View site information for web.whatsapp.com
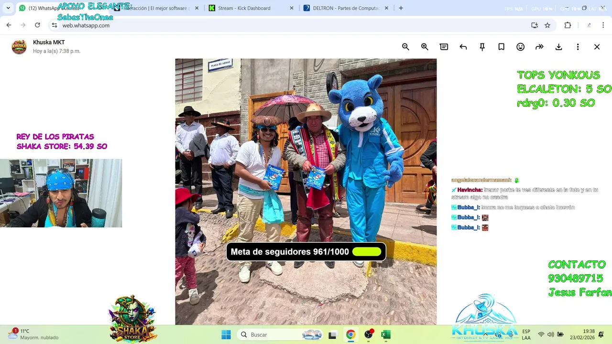 pyautogui.click(x=55, y=25)
